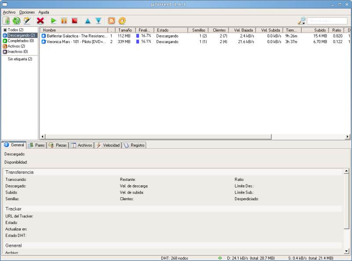This screenshot has height=261, width=352.
Task: Sort by the Estado column header
Action: click(171, 30)
